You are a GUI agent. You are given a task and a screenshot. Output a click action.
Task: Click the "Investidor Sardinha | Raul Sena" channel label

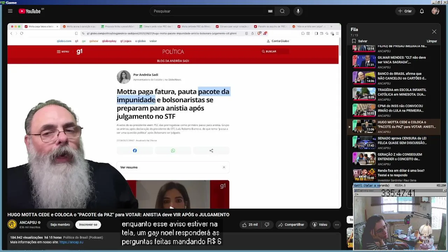(x=397, y=180)
